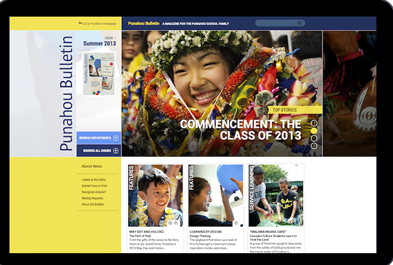393x265 pixels.
Task: Open the About the Bulletin page
Action: pyautogui.click(x=93, y=204)
